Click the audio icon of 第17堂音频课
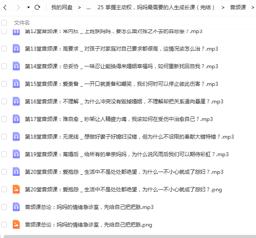 click(16, 119)
